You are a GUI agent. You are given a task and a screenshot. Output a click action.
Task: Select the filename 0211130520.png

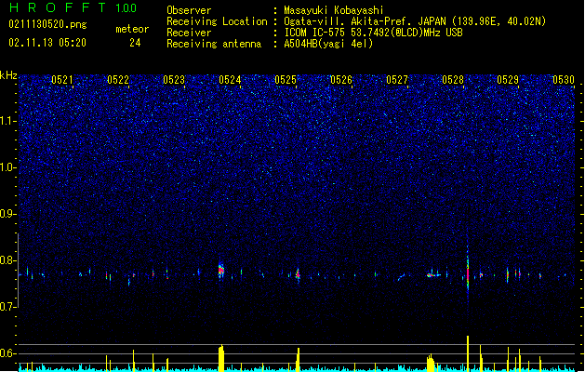[x=47, y=24]
